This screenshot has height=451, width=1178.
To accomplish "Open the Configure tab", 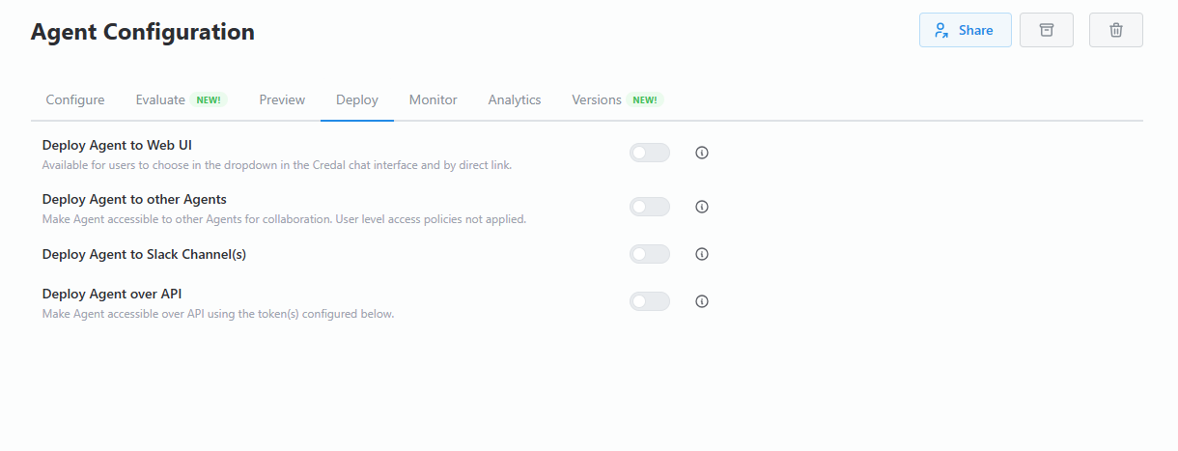I will pos(75,99).
